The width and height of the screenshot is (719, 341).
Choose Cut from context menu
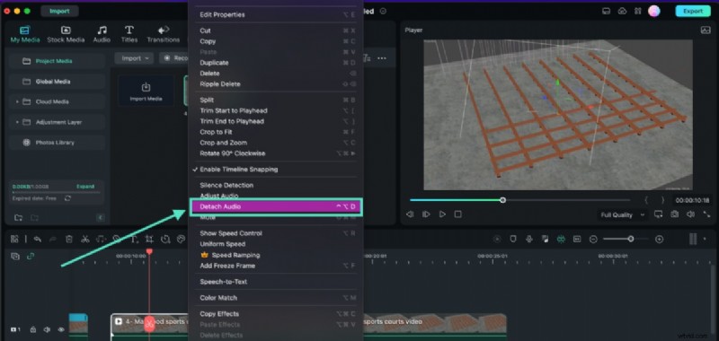(x=276, y=31)
